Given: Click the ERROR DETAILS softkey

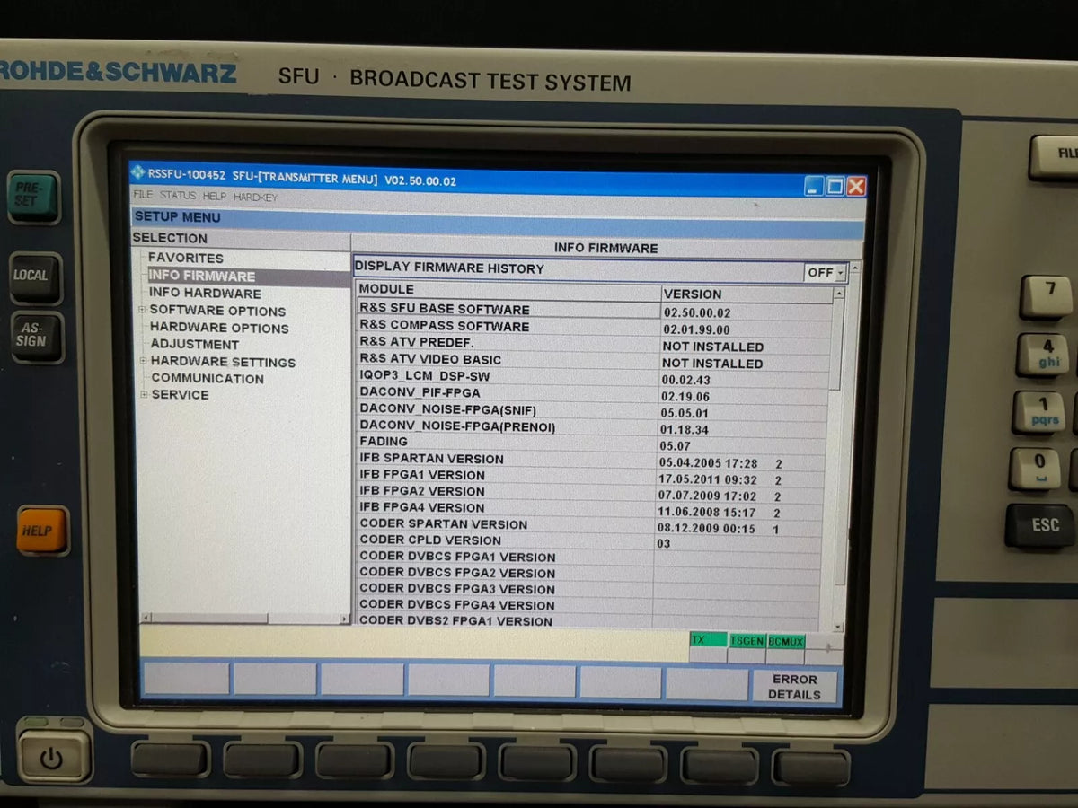Looking at the screenshot, I should tap(794, 687).
